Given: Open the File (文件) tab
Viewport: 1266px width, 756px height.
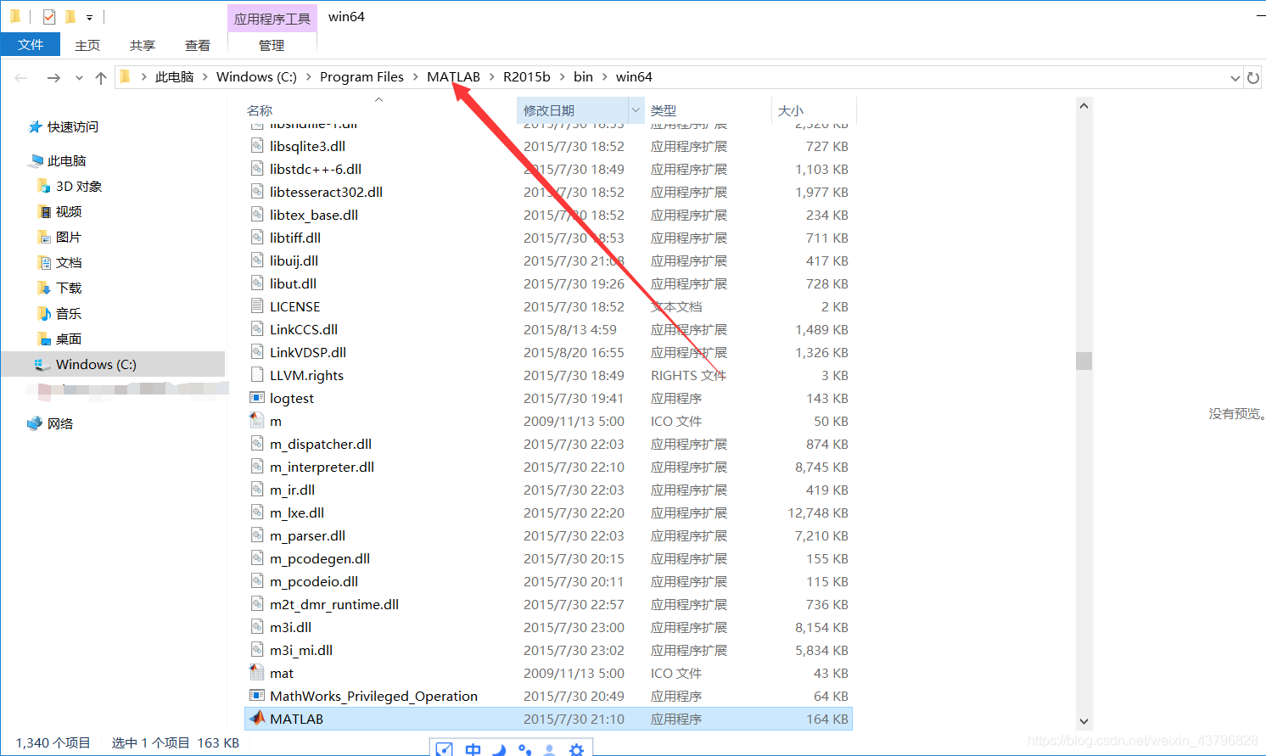Looking at the screenshot, I should [31, 45].
